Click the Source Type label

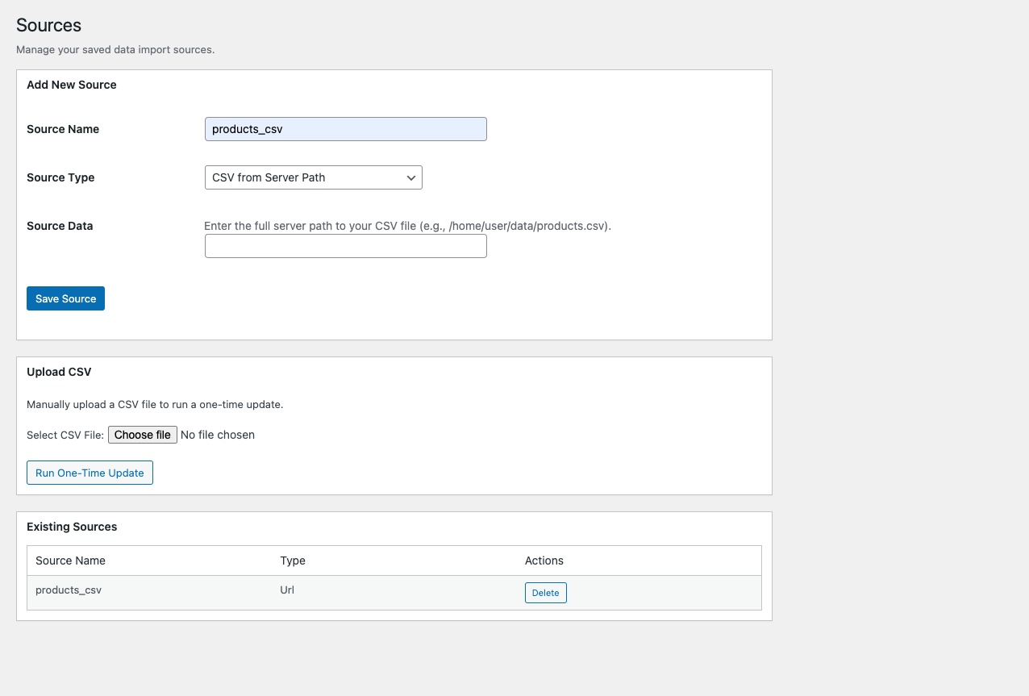[x=60, y=177]
